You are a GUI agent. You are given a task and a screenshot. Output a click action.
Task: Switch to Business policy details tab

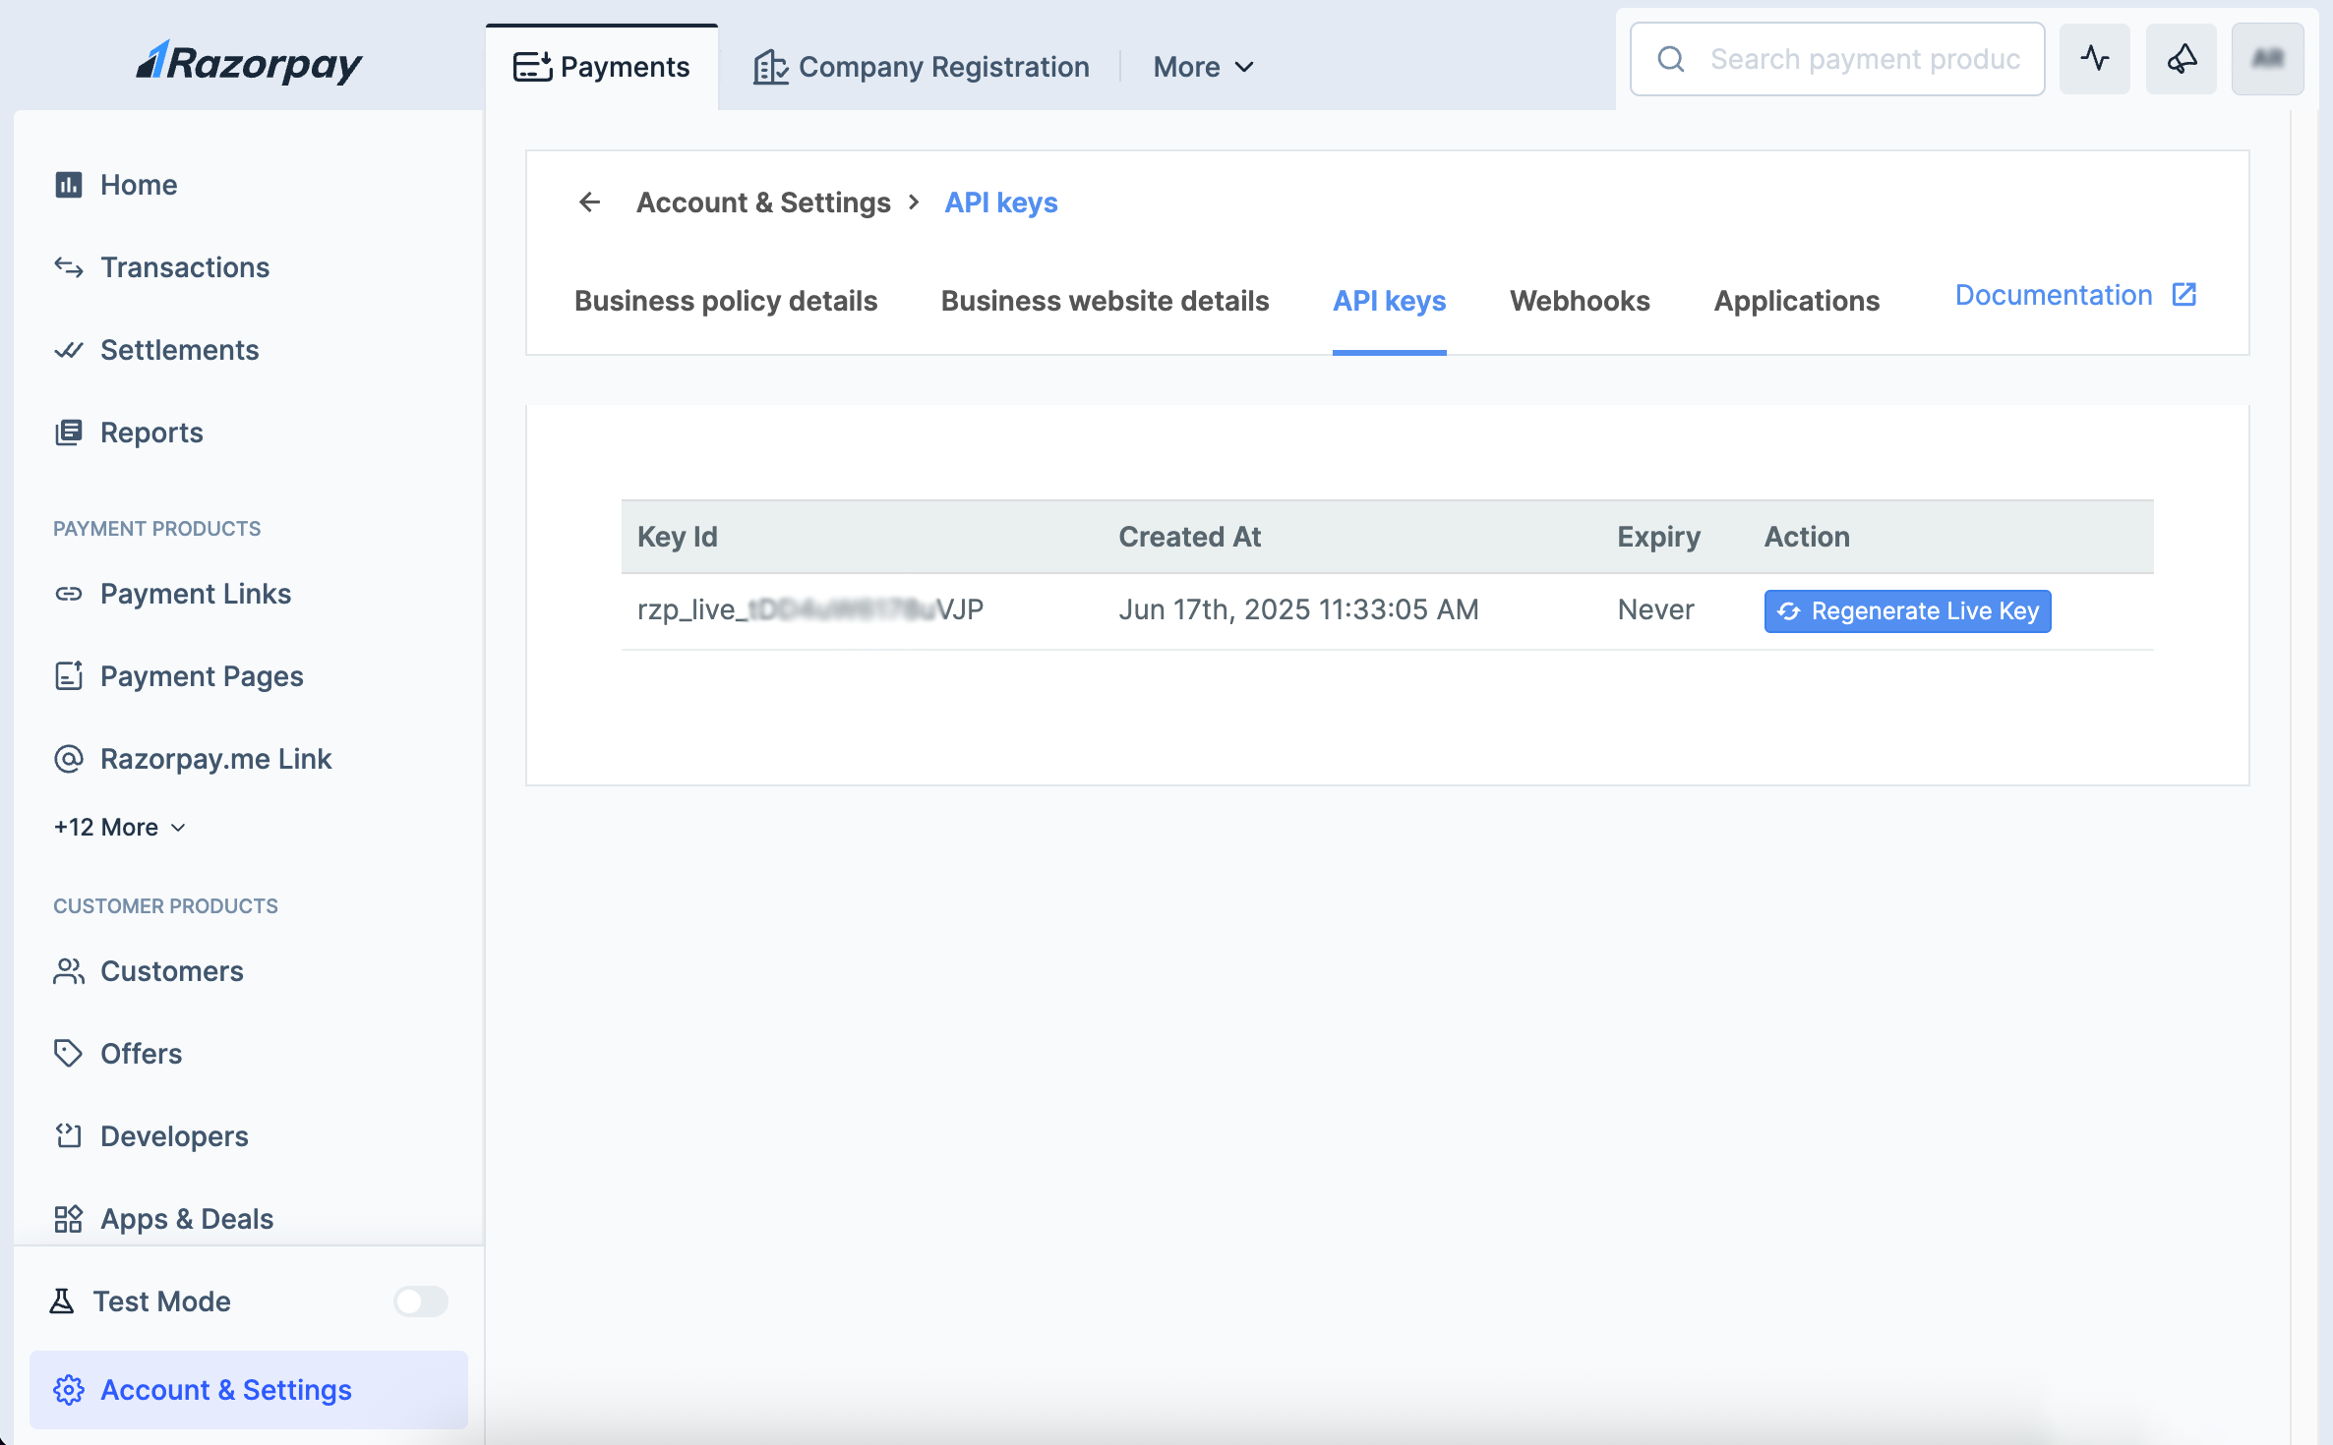tap(726, 301)
